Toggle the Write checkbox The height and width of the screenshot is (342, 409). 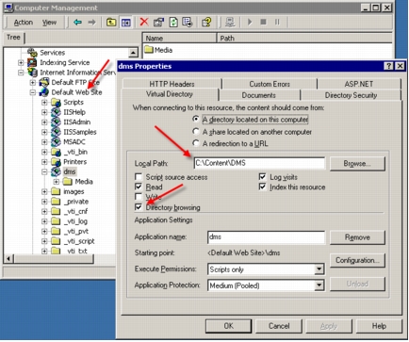pyautogui.click(x=139, y=197)
